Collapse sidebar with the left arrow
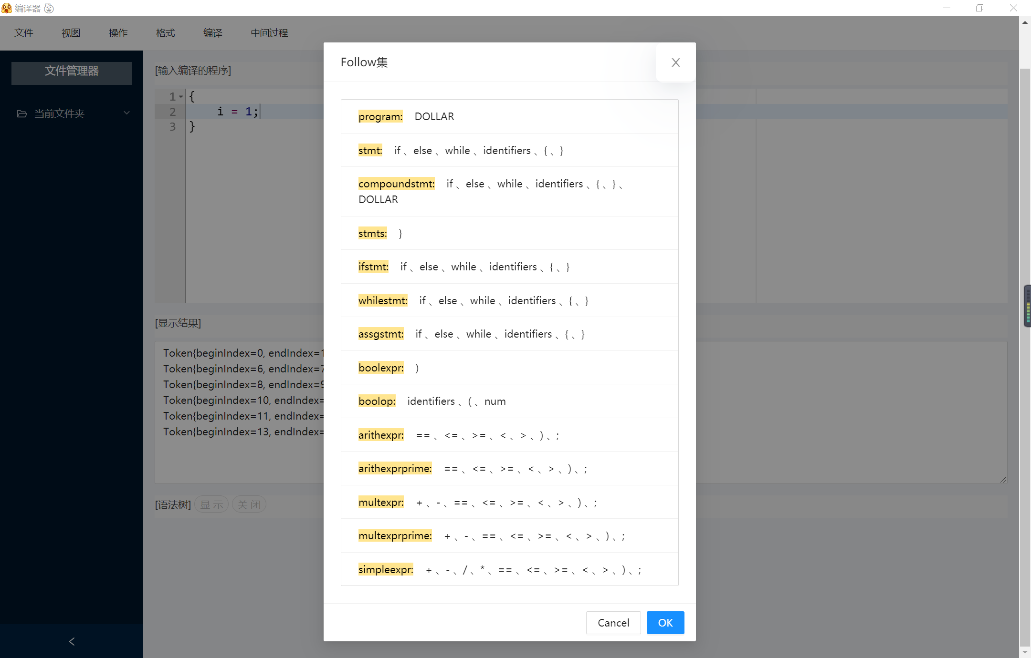This screenshot has height=658, width=1031. (72, 641)
